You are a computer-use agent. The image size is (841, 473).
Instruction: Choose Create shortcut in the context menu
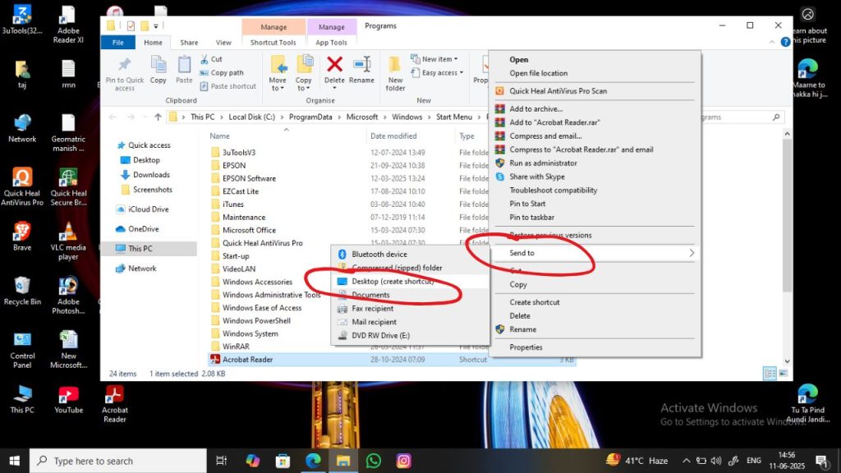click(534, 302)
